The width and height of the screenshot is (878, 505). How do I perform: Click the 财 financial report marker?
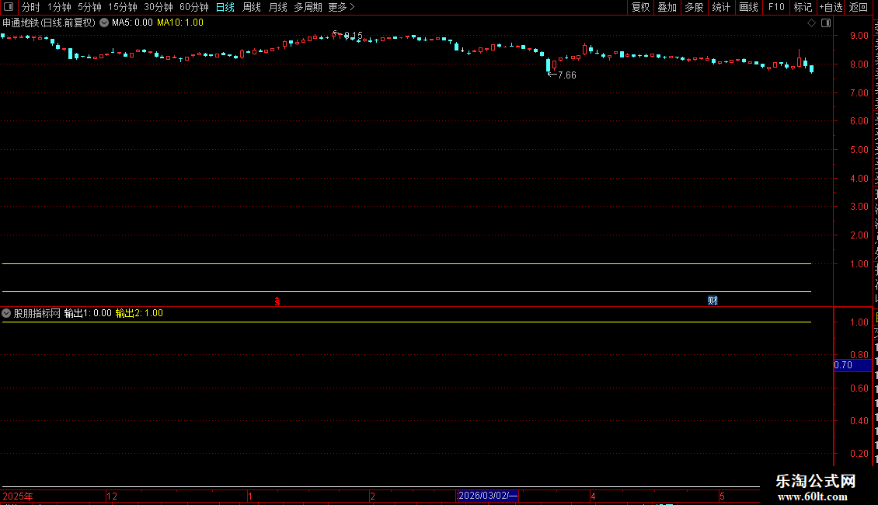pos(713,301)
